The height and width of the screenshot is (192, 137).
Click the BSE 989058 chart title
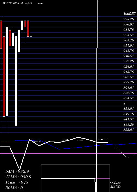tap(11, 3)
